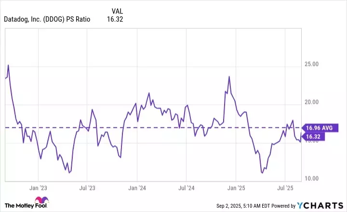Image resolution: width=347 pixels, height=212 pixels.
Task: Select the Datadog, Inc. (DDOG) PS Ratio legend label
Action: 47,20
